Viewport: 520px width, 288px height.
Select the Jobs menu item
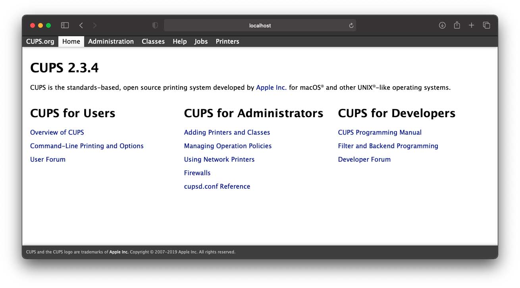201,41
